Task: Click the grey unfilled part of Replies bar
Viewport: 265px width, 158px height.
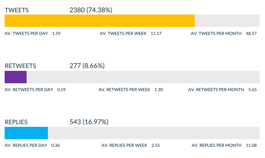Action: click(154, 133)
